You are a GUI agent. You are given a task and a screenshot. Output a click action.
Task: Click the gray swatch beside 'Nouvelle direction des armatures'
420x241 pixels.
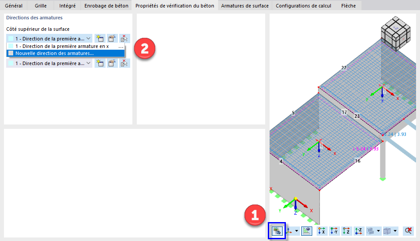[x=11, y=53]
